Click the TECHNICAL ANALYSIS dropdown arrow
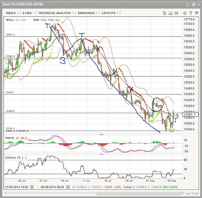202x198 pixels. click(73, 13)
